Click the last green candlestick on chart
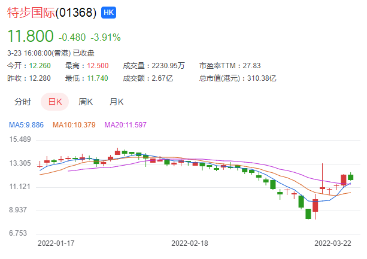The width and height of the screenshot is (367, 259). tap(351, 177)
